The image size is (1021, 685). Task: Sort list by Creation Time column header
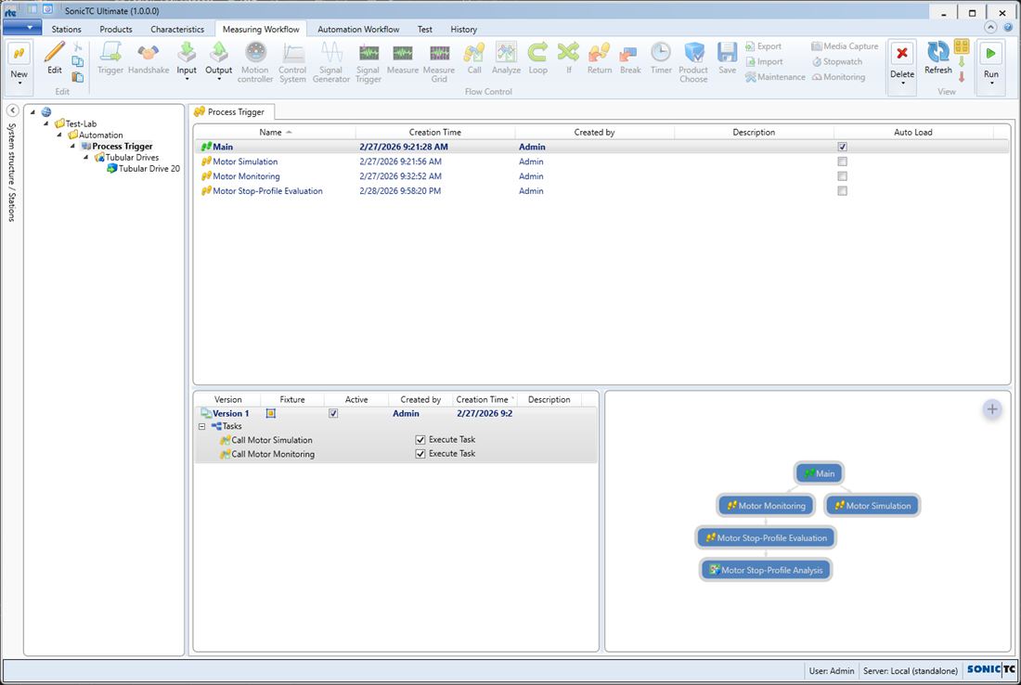pos(435,132)
